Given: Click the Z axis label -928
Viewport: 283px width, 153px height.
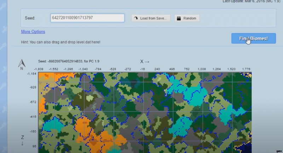Looking at the screenshot, I should click(33, 87).
